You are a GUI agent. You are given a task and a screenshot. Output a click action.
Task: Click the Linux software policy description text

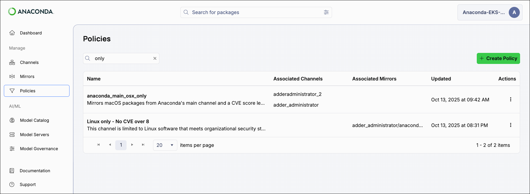(176, 129)
